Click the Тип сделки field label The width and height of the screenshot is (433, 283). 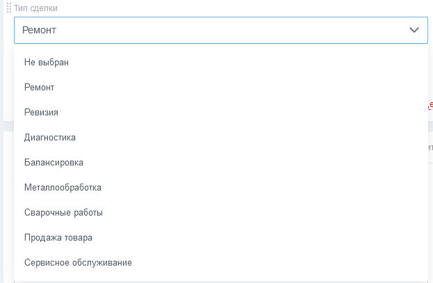[35, 8]
